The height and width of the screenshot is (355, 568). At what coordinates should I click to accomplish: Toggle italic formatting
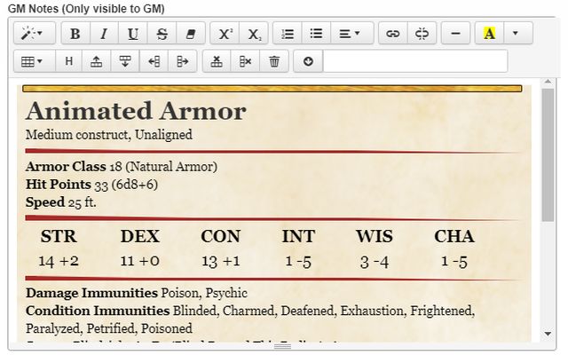pyautogui.click(x=104, y=34)
